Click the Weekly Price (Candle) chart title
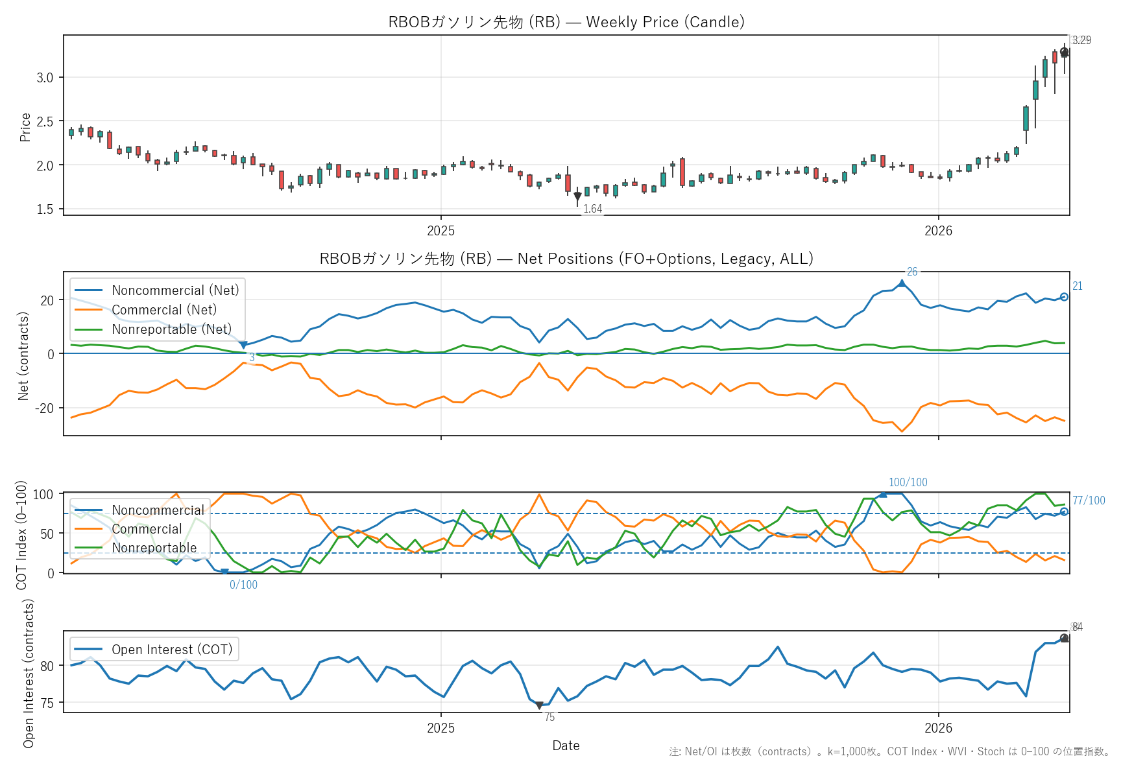 [566, 22]
